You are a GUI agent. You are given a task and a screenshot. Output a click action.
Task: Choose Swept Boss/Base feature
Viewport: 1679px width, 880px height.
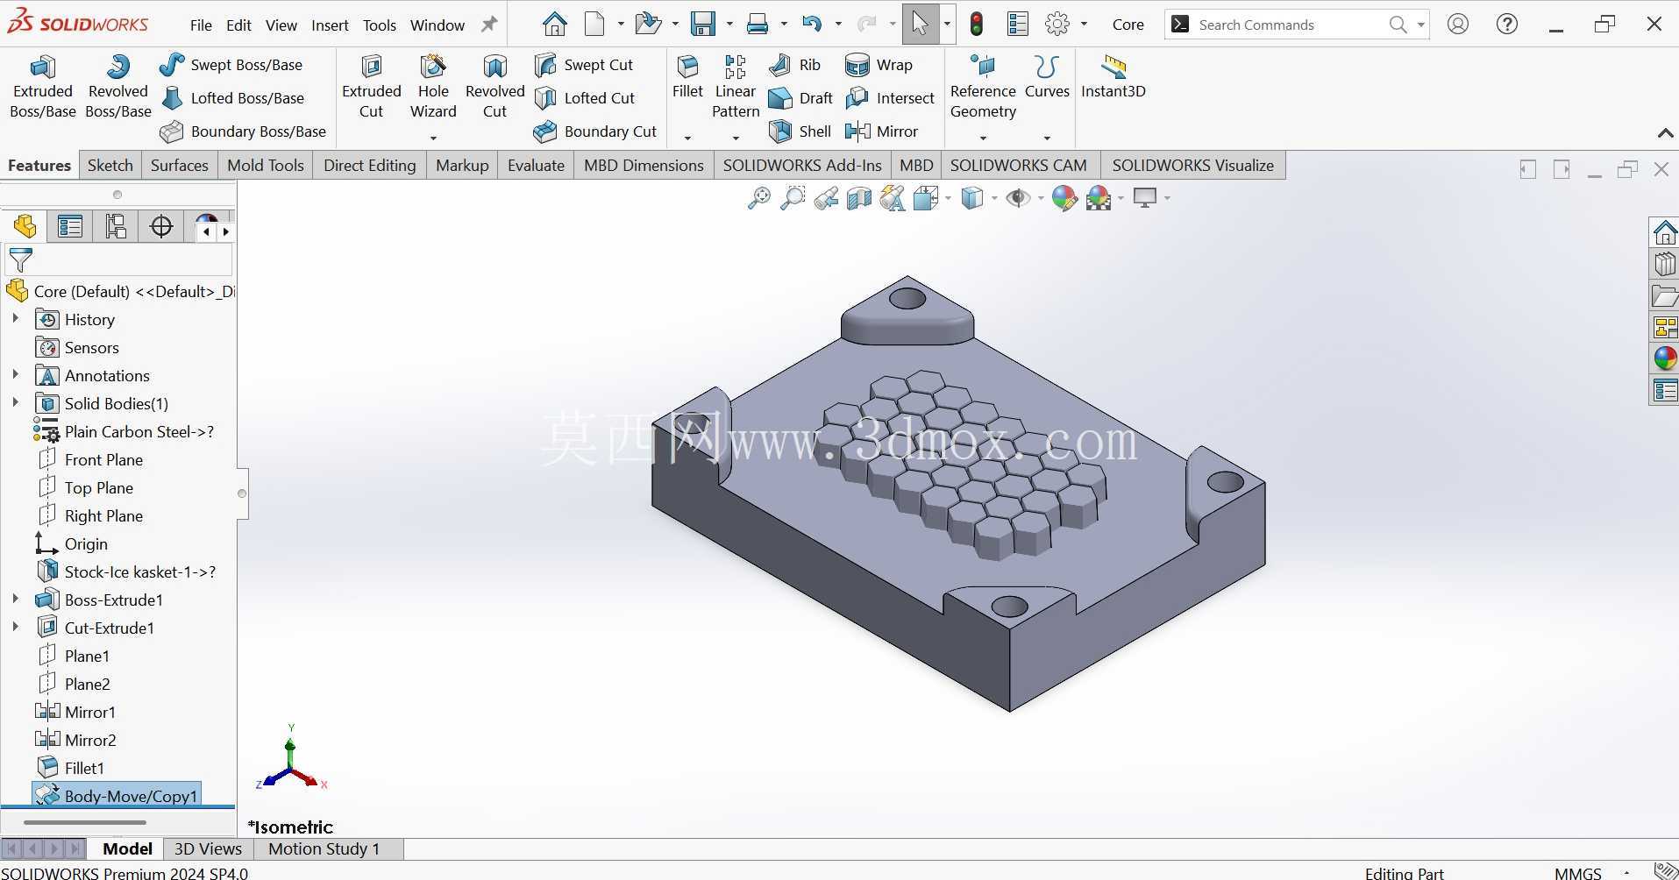coord(231,65)
